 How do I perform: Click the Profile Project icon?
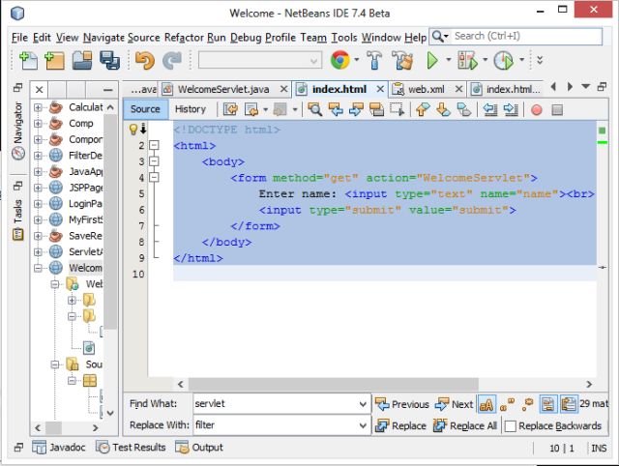point(503,60)
